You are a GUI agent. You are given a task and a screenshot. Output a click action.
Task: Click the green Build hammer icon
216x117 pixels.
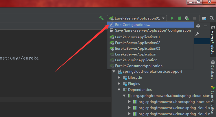[x=101, y=18]
